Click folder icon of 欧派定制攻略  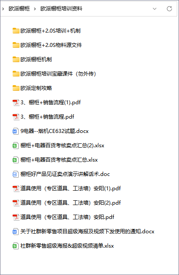pos(16,88)
